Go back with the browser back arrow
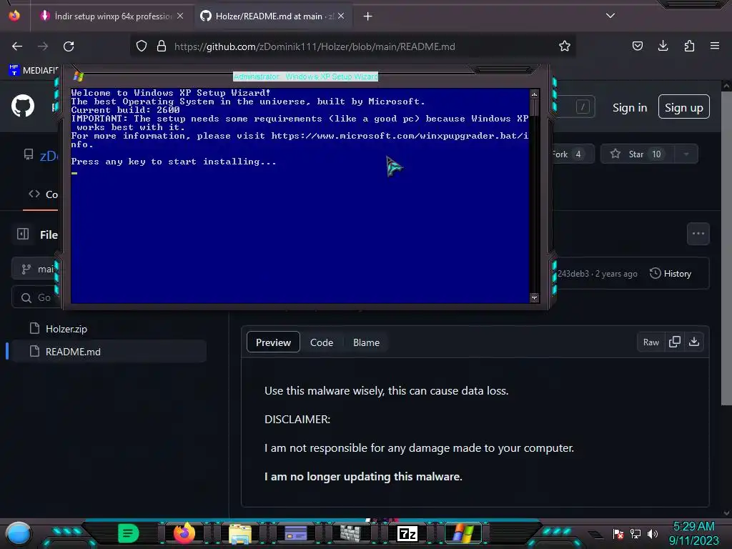732x549 pixels. [x=17, y=46]
